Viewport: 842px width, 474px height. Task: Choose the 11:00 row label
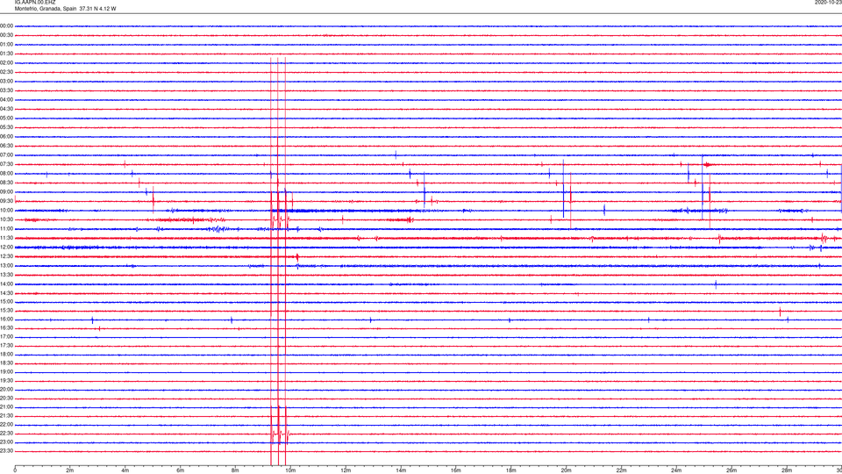6,229
